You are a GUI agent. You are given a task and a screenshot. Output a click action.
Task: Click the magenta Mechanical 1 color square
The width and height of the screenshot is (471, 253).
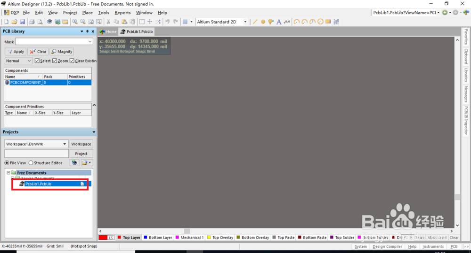tap(177, 238)
